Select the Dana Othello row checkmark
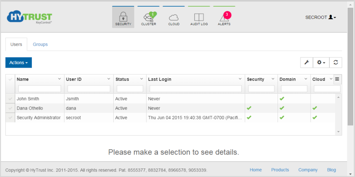This screenshot has height=177, width=355. (10, 108)
